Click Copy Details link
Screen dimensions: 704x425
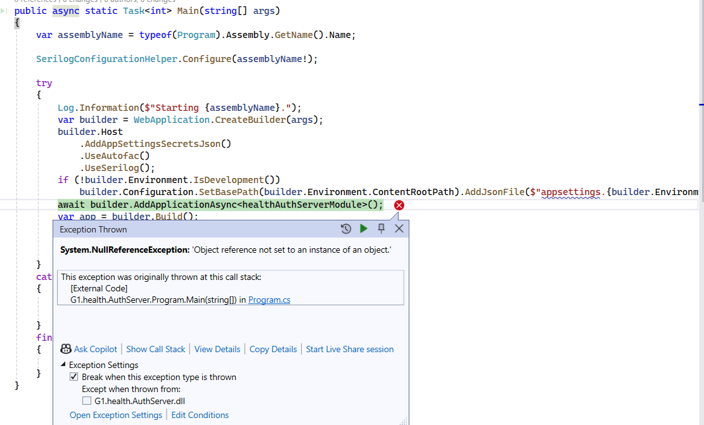pyautogui.click(x=273, y=349)
